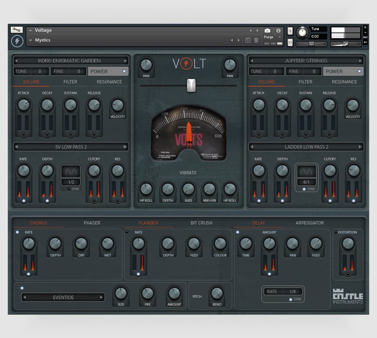Click the vibrato MW>VIB knob
The width and height of the screenshot is (377, 338).
point(209,189)
